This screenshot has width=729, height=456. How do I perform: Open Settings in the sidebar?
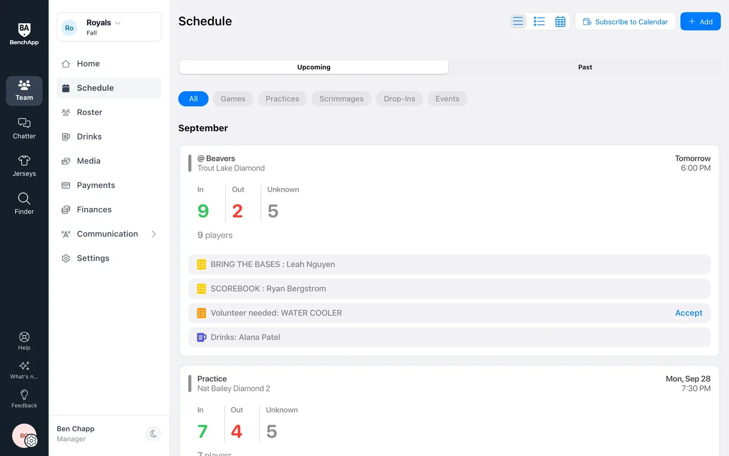point(109,258)
